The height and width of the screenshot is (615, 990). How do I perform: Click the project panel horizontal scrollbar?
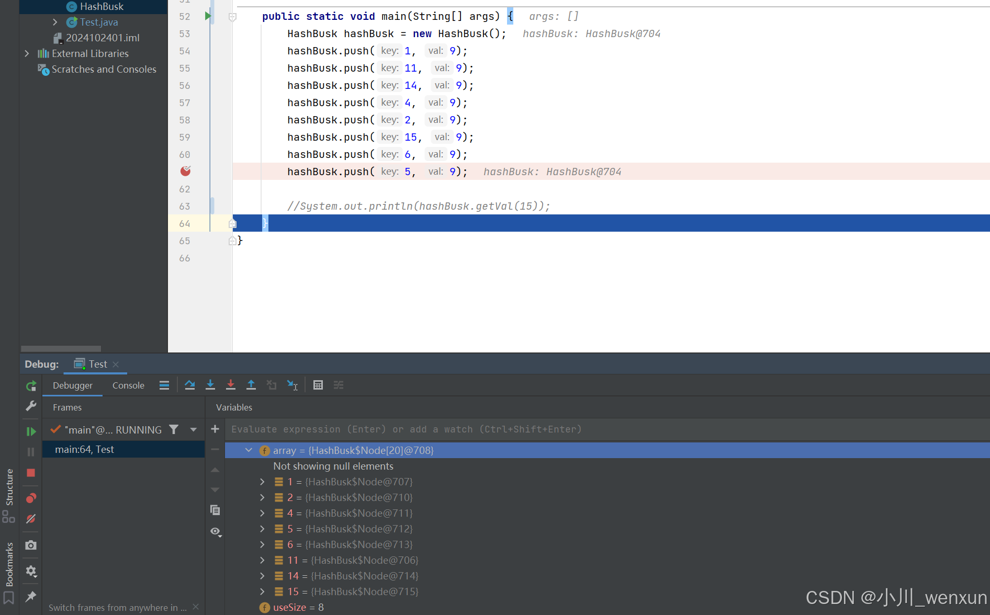[x=61, y=348]
